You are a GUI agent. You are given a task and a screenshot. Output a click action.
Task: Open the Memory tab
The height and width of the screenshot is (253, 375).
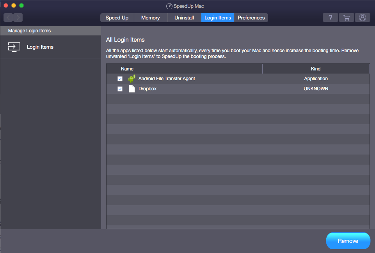click(x=150, y=18)
